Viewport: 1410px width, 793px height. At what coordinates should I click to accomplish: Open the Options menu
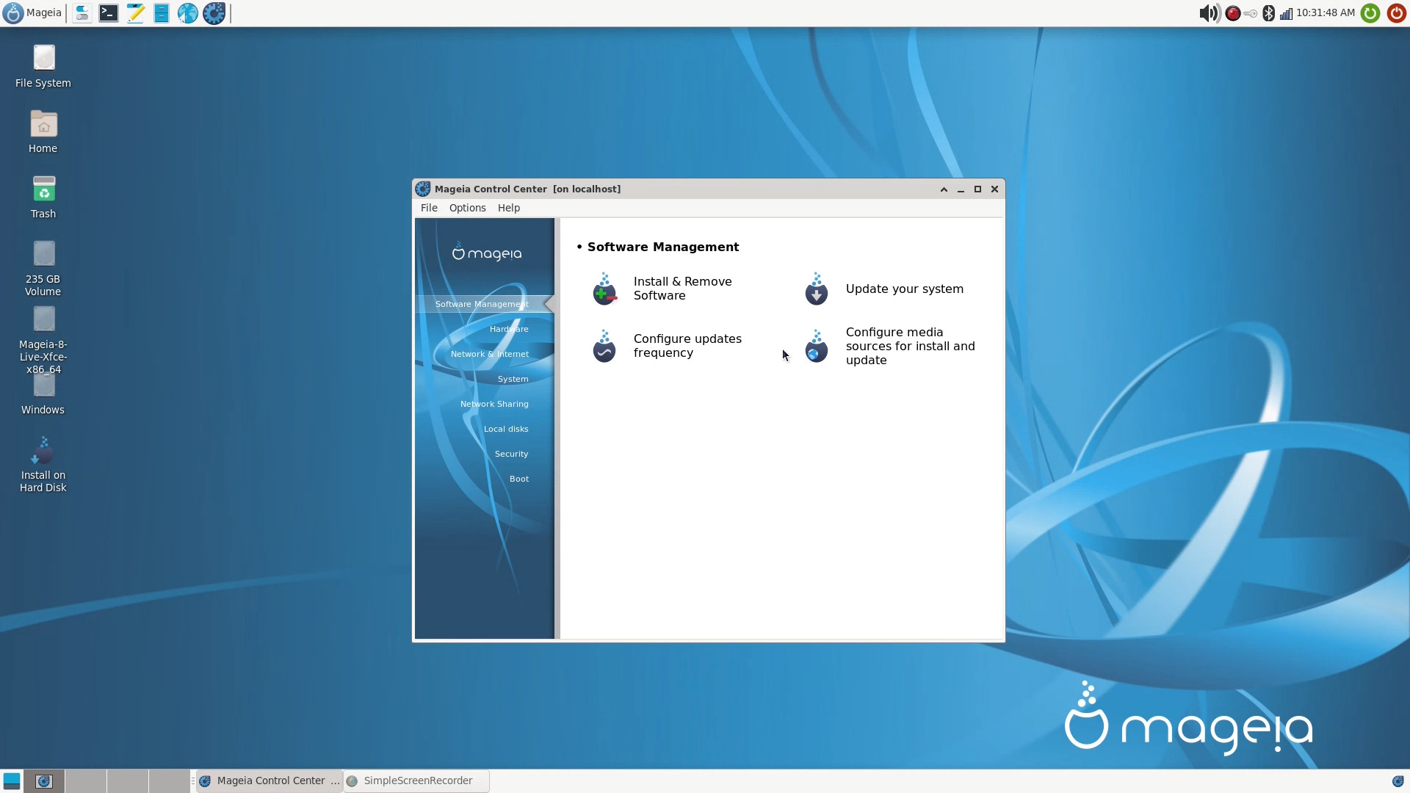[466, 208]
